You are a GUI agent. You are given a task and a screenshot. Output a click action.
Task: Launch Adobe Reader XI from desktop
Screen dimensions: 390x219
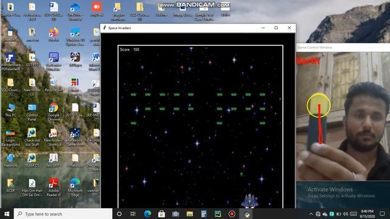coord(54,188)
